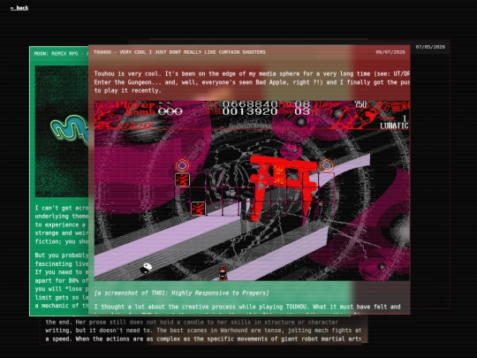Select the TH01 screenshot caption text

182,293
